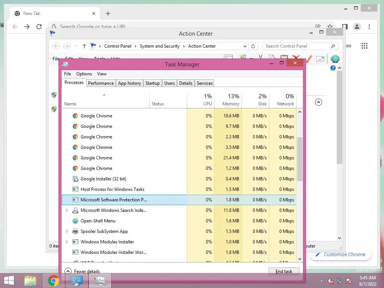
Task: Open the Chrome side panel icon
Action: 345,27
